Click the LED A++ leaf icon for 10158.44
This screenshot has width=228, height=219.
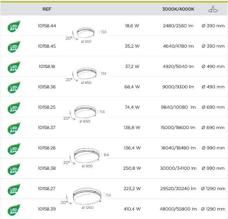(14, 26)
